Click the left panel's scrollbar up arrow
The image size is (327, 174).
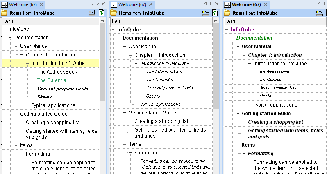pyautogui.click(x=102, y=20)
